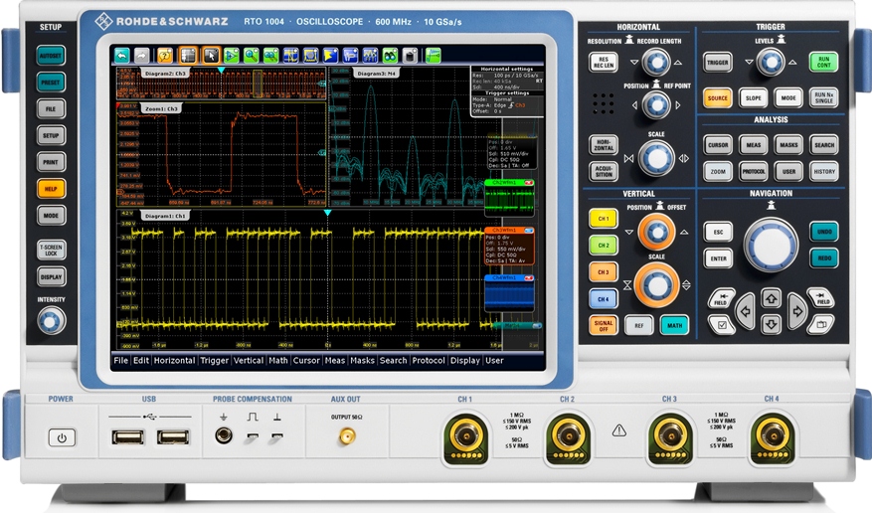Toggle the green CH 2 channel button
Viewport: 872px width, 513px height.
pyautogui.click(x=603, y=245)
